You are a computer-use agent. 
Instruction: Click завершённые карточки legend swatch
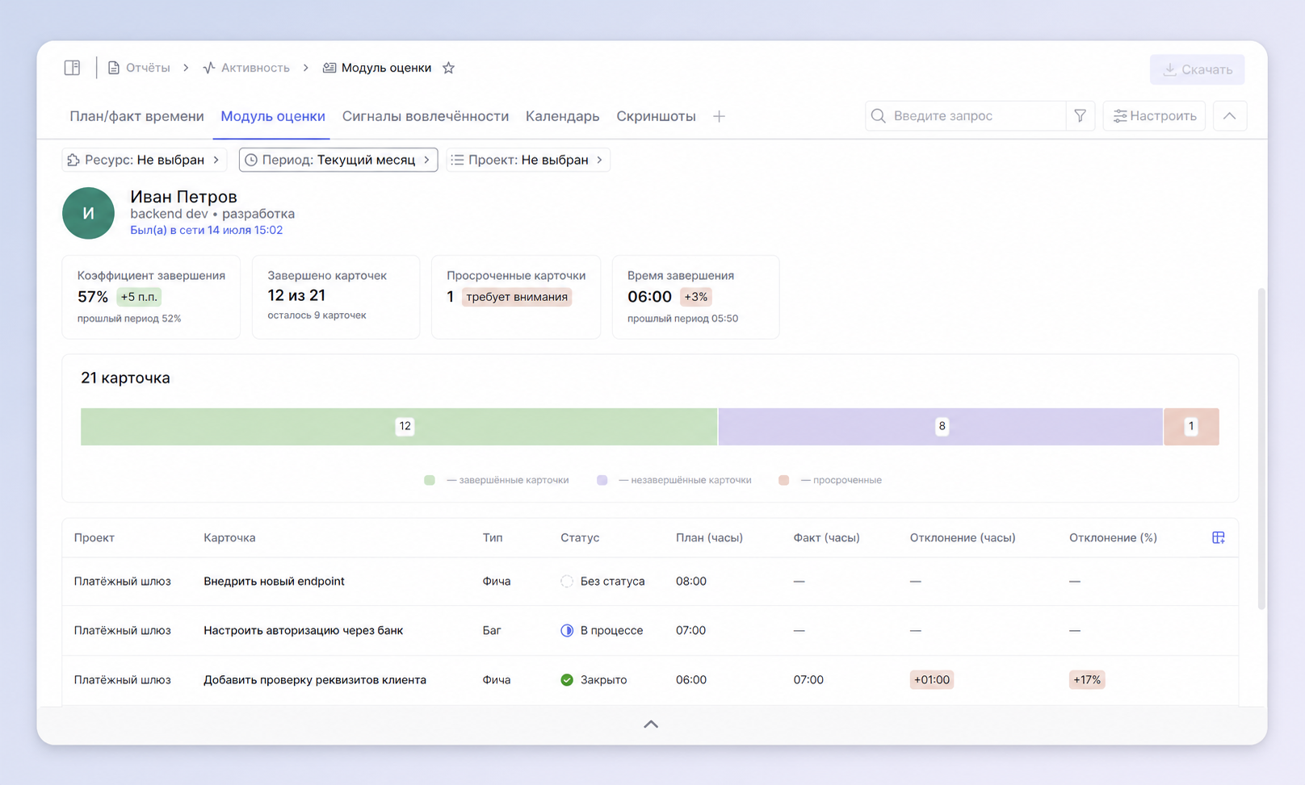tap(430, 480)
